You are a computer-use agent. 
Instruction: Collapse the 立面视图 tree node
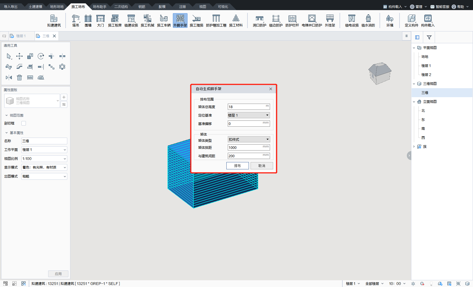click(414, 102)
